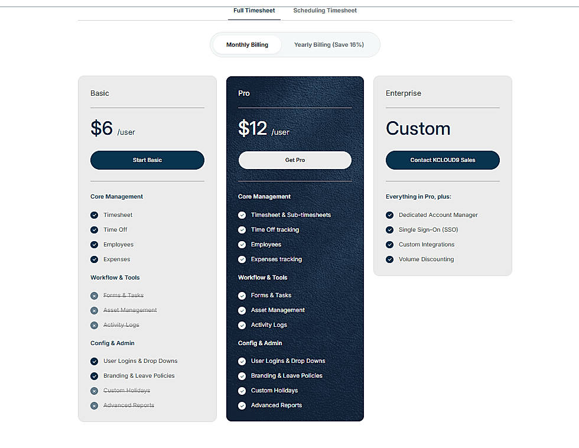579x448 pixels.
Task: Click check icon beside Basic Employees
Action: pos(94,245)
